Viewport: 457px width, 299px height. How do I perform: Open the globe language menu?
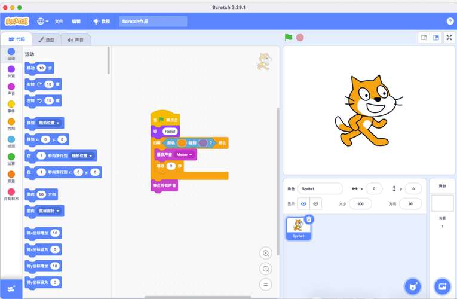(42, 22)
